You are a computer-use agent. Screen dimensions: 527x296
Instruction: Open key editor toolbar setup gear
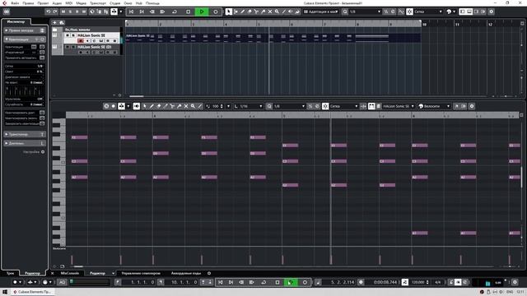coord(472,106)
